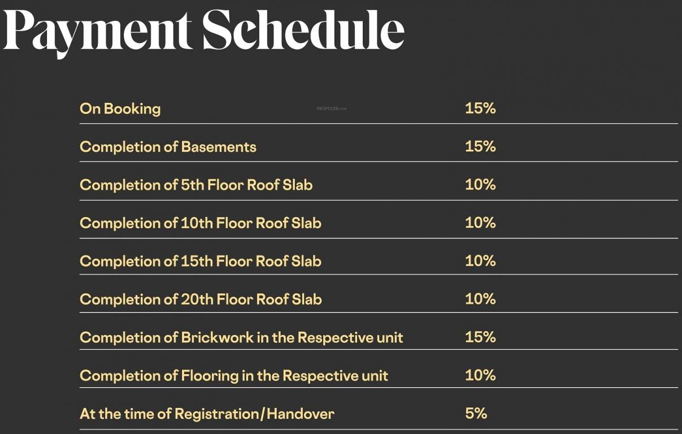Select Completion of 20th Floor Roof Slab
This screenshot has width=682, height=434.
pyautogui.click(x=200, y=300)
